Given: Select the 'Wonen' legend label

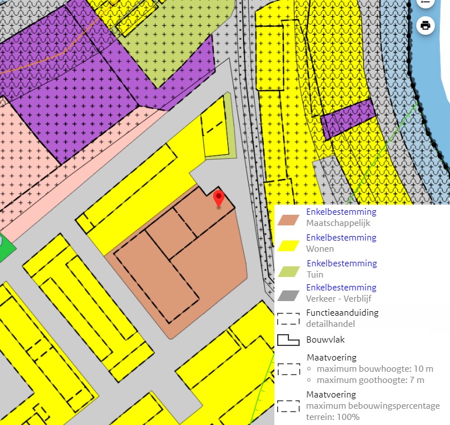Looking at the screenshot, I should [x=320, y=249].
